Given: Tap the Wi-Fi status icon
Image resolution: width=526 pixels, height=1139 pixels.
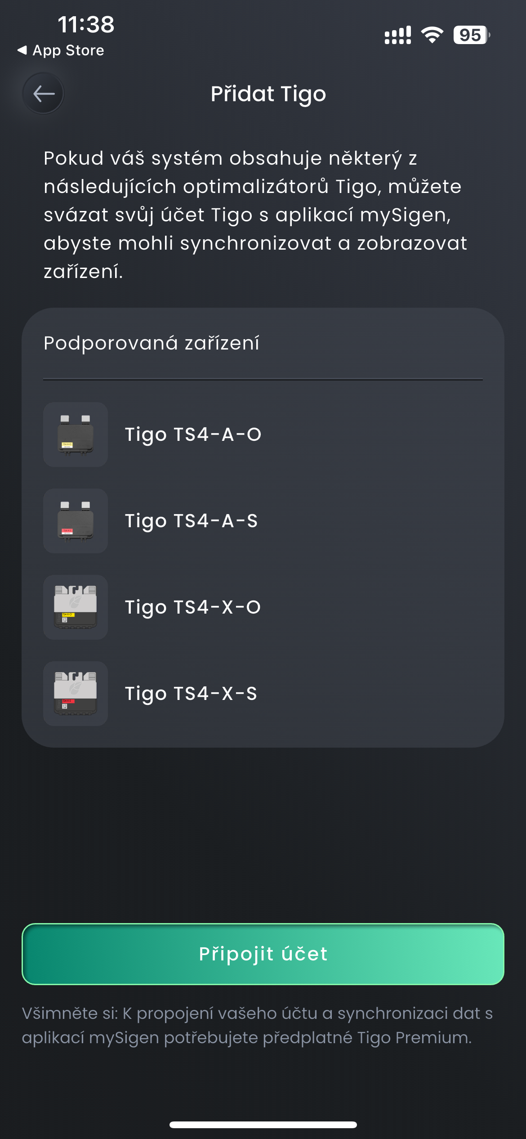Looking at the screenshot, I should tap(432, 35).
